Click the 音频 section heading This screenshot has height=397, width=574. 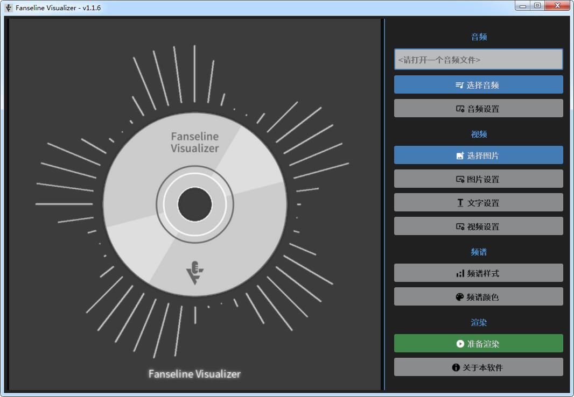click(x=479, y=37)
